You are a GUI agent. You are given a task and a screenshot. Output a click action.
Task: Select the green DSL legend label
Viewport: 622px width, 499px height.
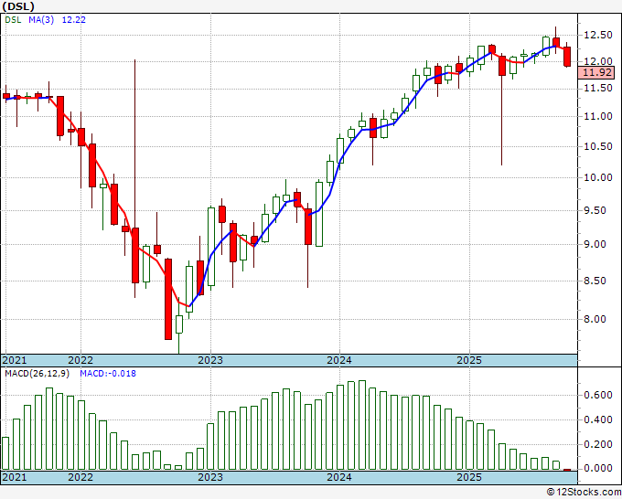pos(13,19)
